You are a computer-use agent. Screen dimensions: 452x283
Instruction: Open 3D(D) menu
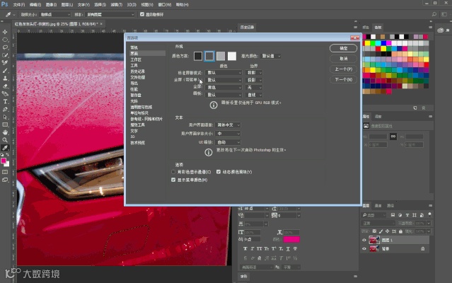(x=132, y=5)
